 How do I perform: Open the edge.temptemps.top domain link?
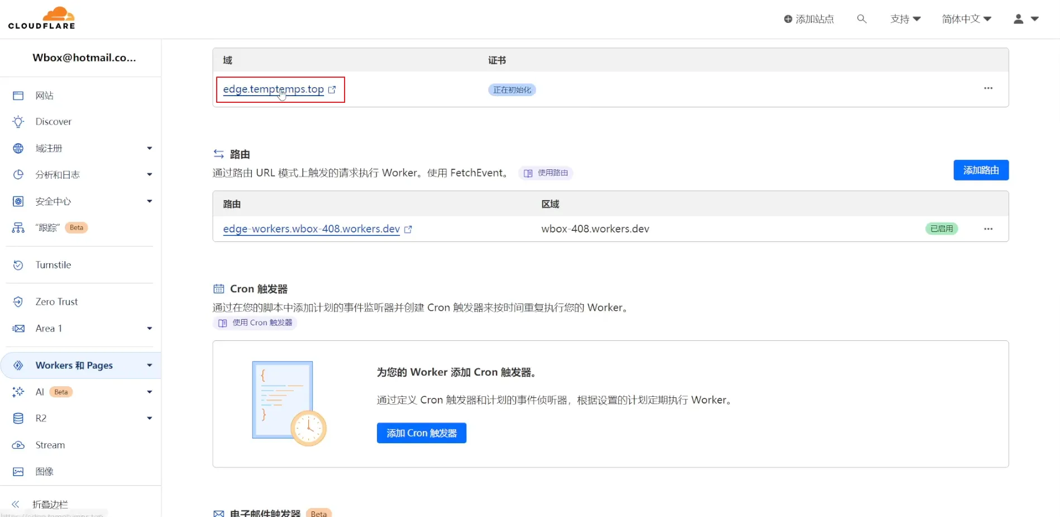[x=274, y=89]
